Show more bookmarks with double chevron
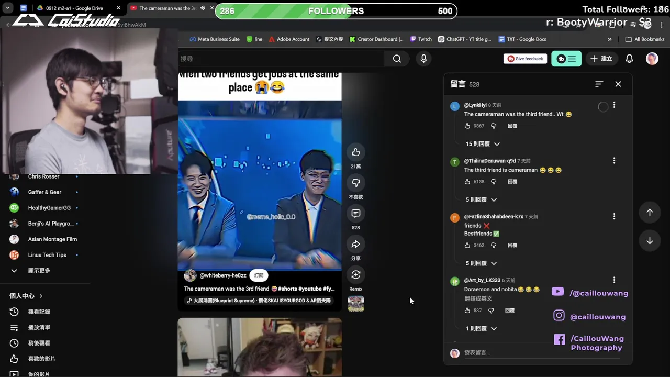This screenshot has height=377, width=670. pos(609,39)
